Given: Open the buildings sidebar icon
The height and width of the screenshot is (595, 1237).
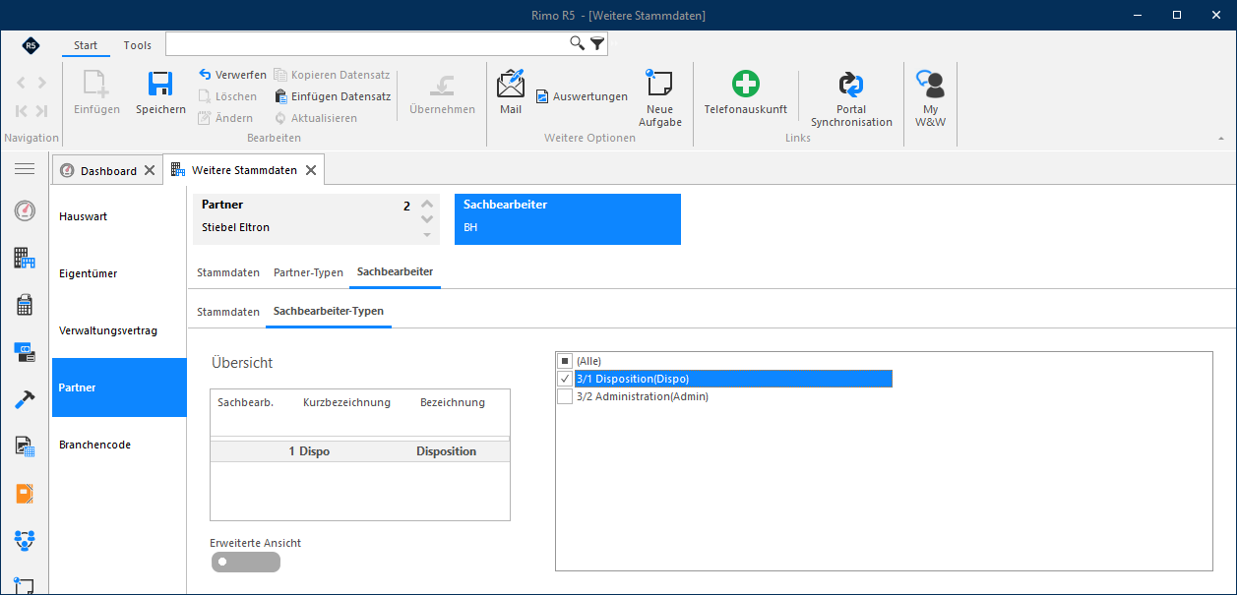Looking at the screenshot, I should pos(25,258).
